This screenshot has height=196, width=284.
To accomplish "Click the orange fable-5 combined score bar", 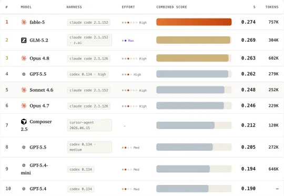I will pos(194,22).
